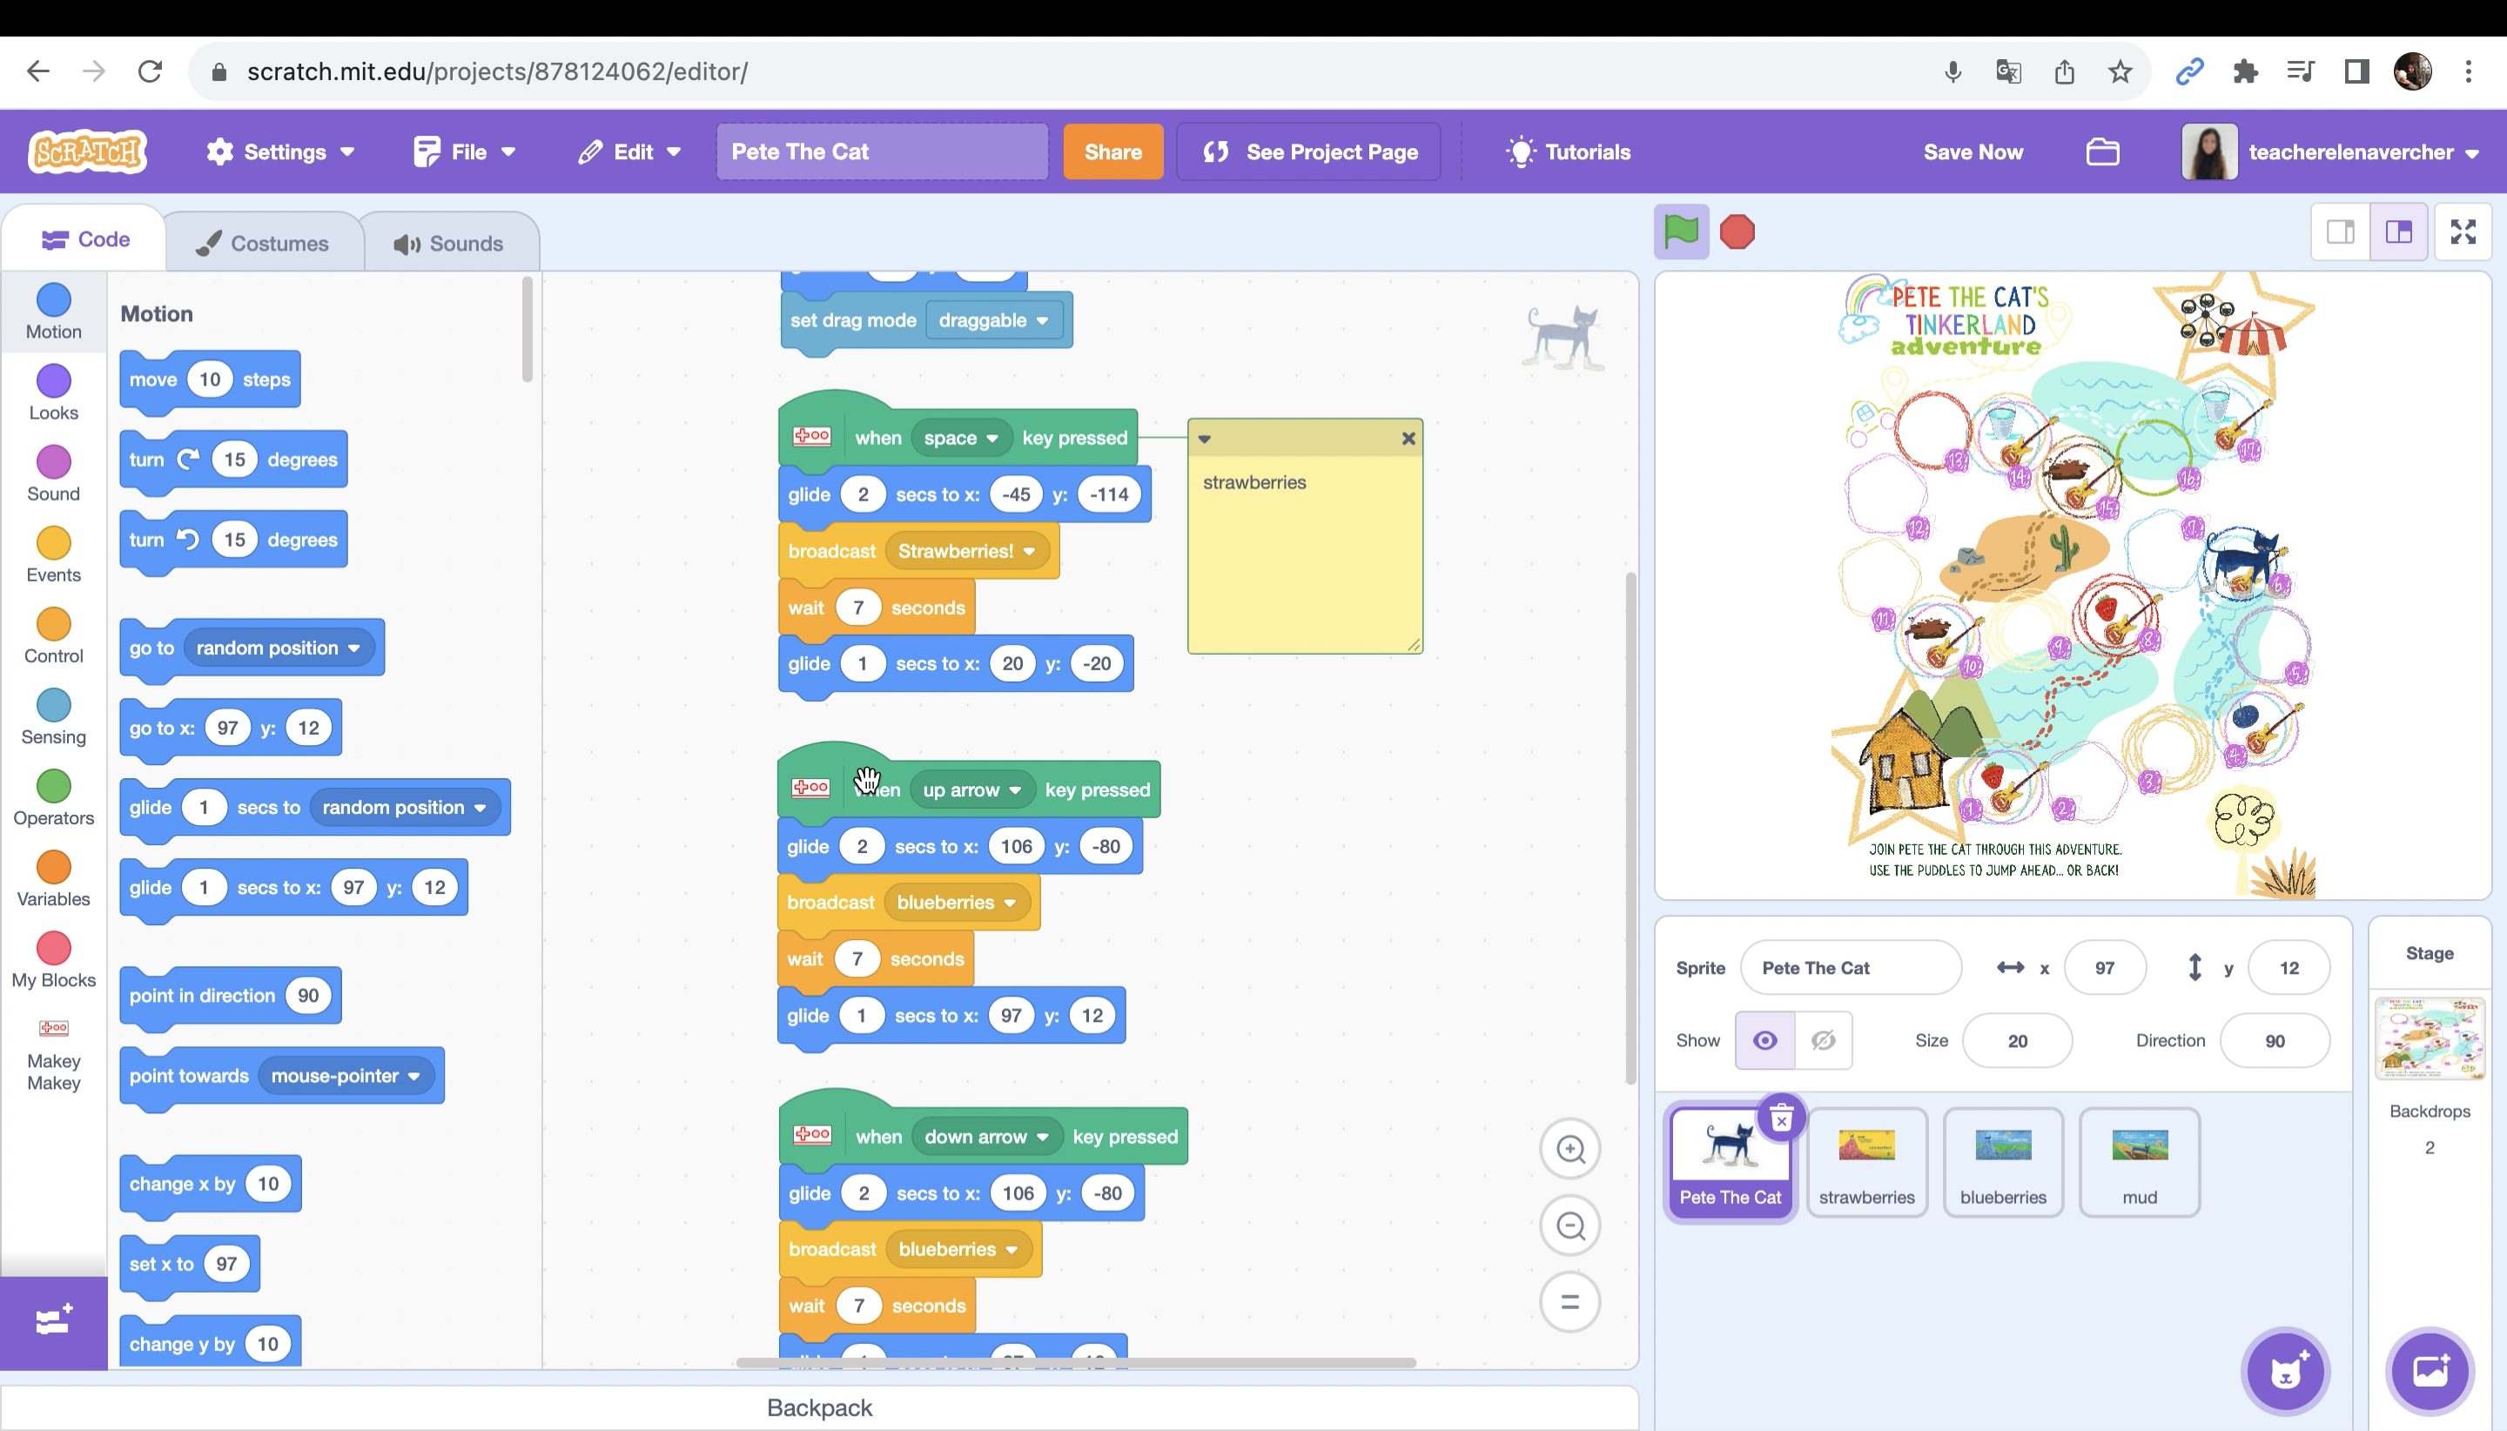Open the down arrow key dropdown

click(986, 1137)
